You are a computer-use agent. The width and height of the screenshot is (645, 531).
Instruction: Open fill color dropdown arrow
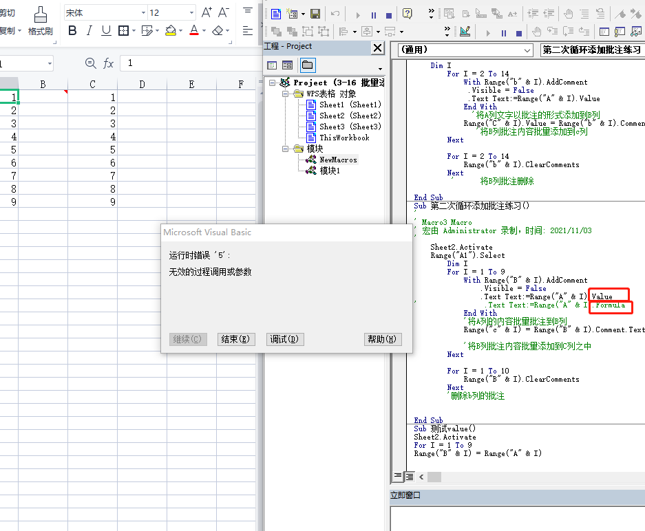click(x=180, y=31)
